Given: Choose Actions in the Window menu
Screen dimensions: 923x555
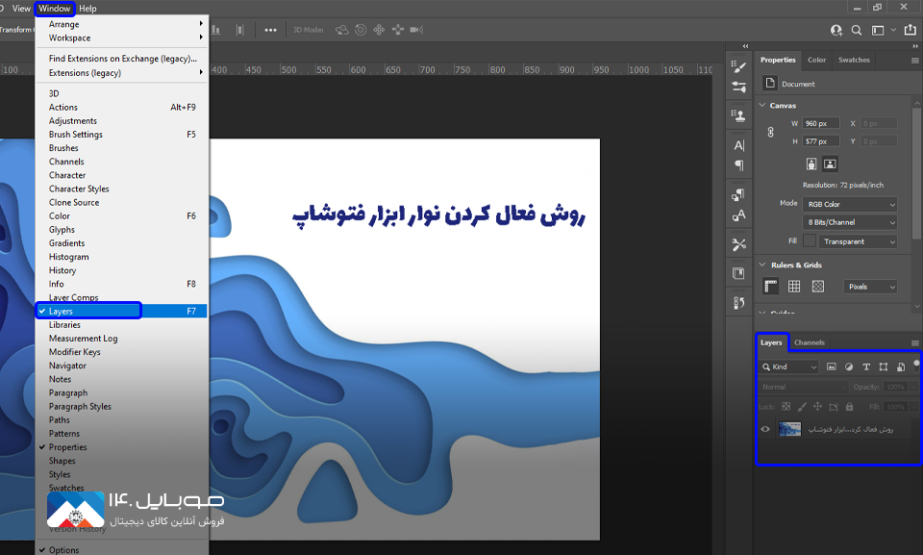Looking at the screenshot, I should (121, 107).
